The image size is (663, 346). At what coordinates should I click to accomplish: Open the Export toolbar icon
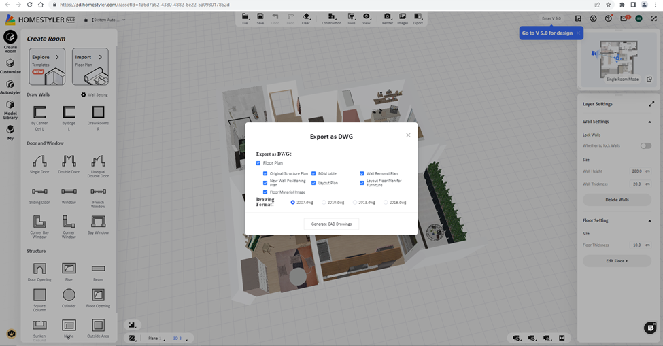(418, 17)
